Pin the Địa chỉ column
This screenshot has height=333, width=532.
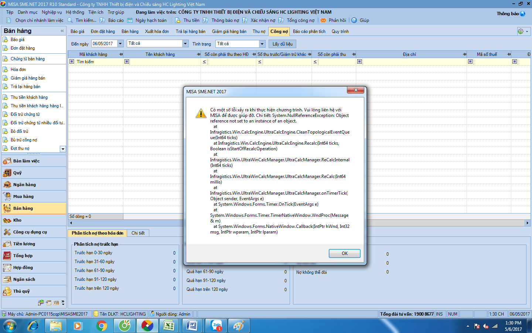tap(464, 54)
